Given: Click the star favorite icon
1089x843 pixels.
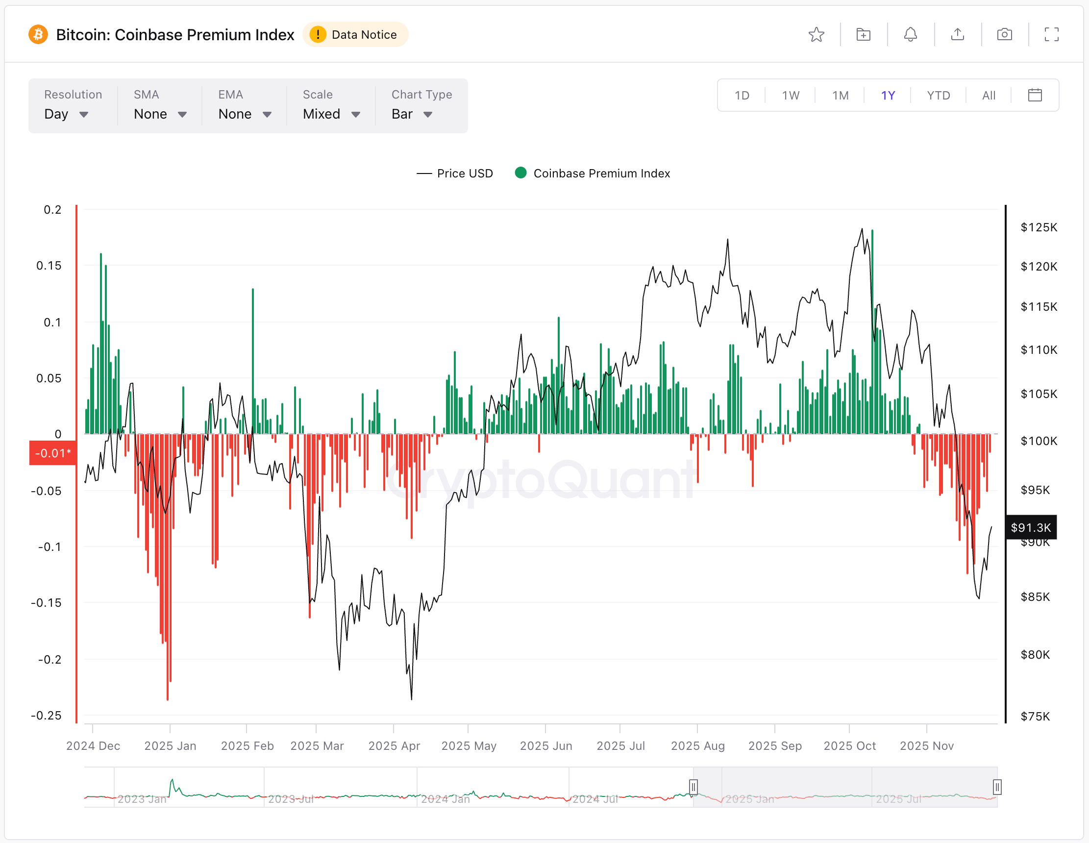Looking at the screenshot, I should (x=816, y=34).
